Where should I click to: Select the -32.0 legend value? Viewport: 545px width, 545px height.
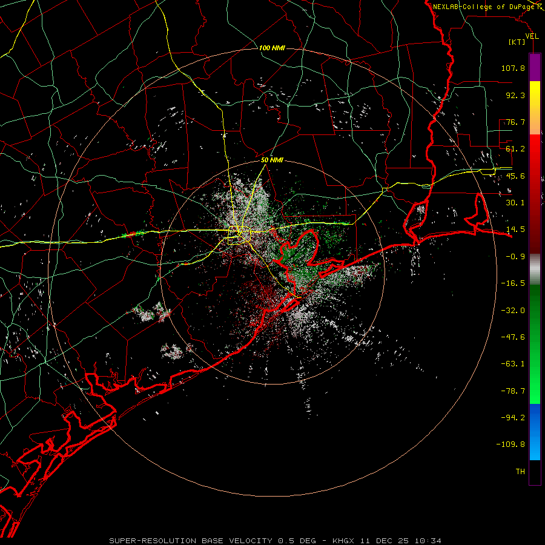513,311
